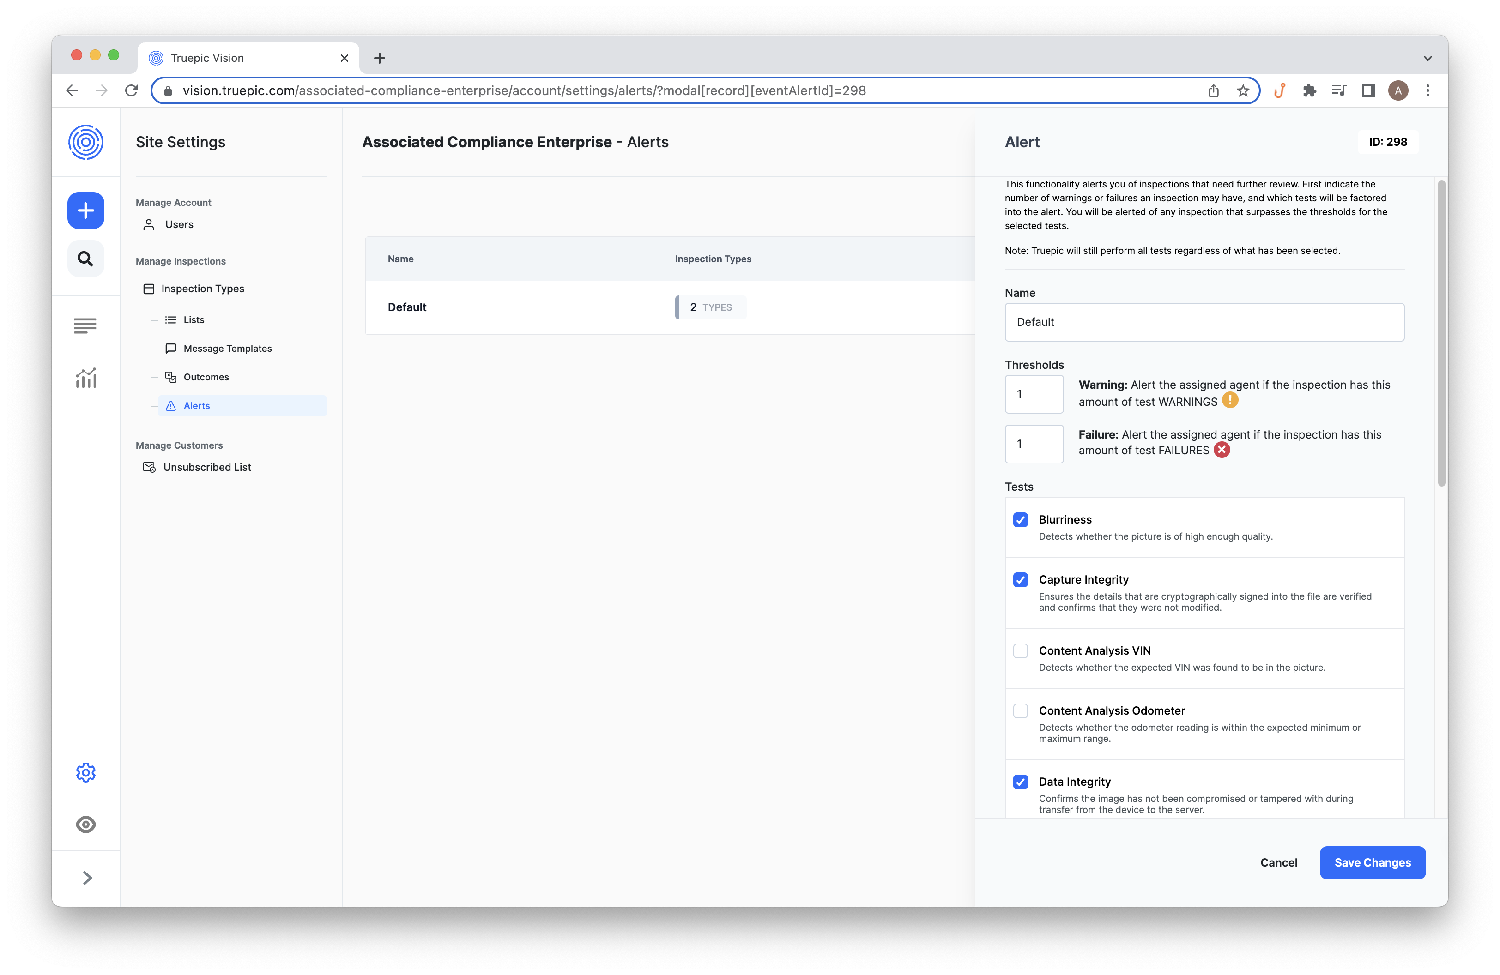Uncheck the Capture Integrity checkbox
The height and width of the screenshot is (975, 1500).
pyautogui.click(x=1020, y=579)
